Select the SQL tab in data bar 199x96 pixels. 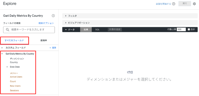pos(97,29)
